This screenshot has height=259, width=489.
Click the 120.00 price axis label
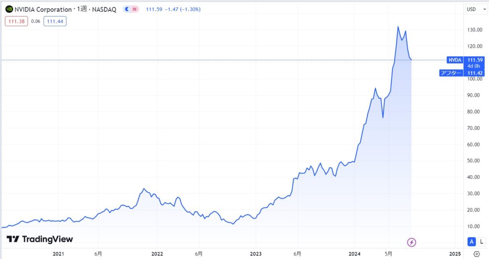click(x=475, y=46)
